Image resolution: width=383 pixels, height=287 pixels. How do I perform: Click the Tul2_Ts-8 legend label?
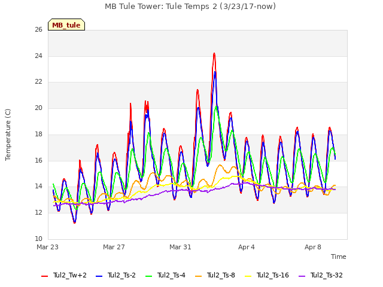click(221, 275)
